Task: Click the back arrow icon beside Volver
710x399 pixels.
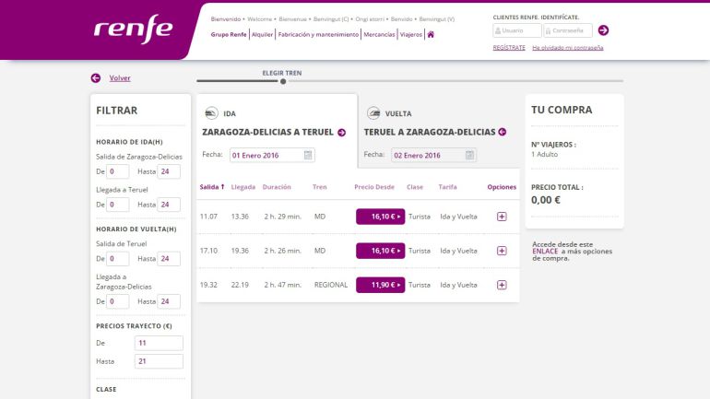Action: [x=96, y=77]
